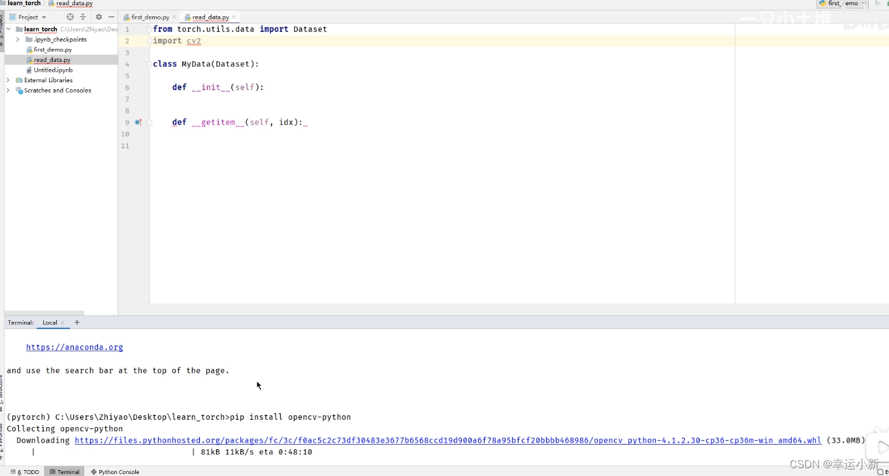Click 'and use the search bar' terminal line

pyautogui.click(x=118, y=371)
